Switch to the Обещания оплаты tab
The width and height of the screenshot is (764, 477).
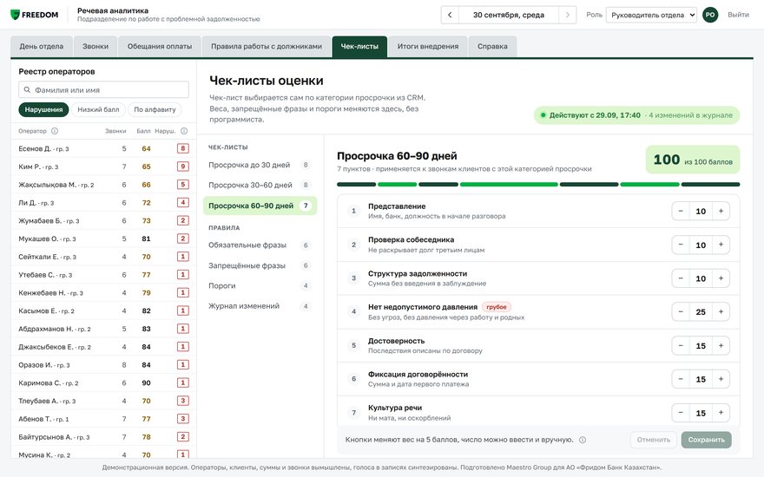point(160,47)
